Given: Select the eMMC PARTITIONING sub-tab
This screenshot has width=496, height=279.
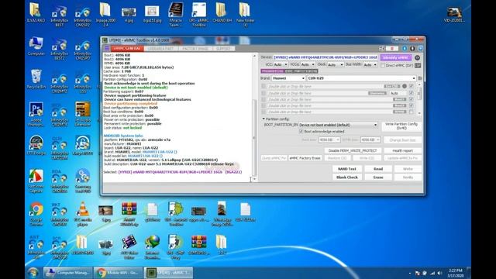Looking at the screenshot, I should [301, 71].
